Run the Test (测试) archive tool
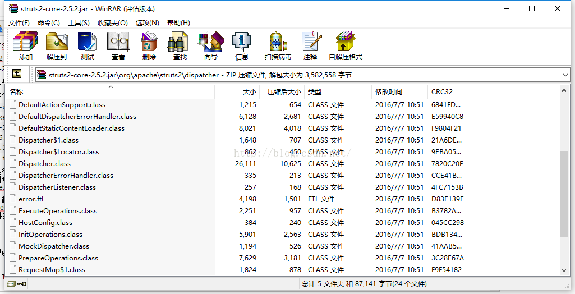 [x=88, y=45]
